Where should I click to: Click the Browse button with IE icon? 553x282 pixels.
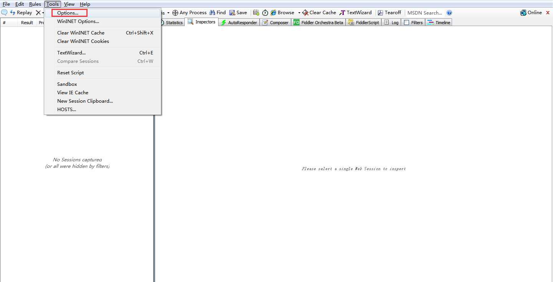[282, 13]
